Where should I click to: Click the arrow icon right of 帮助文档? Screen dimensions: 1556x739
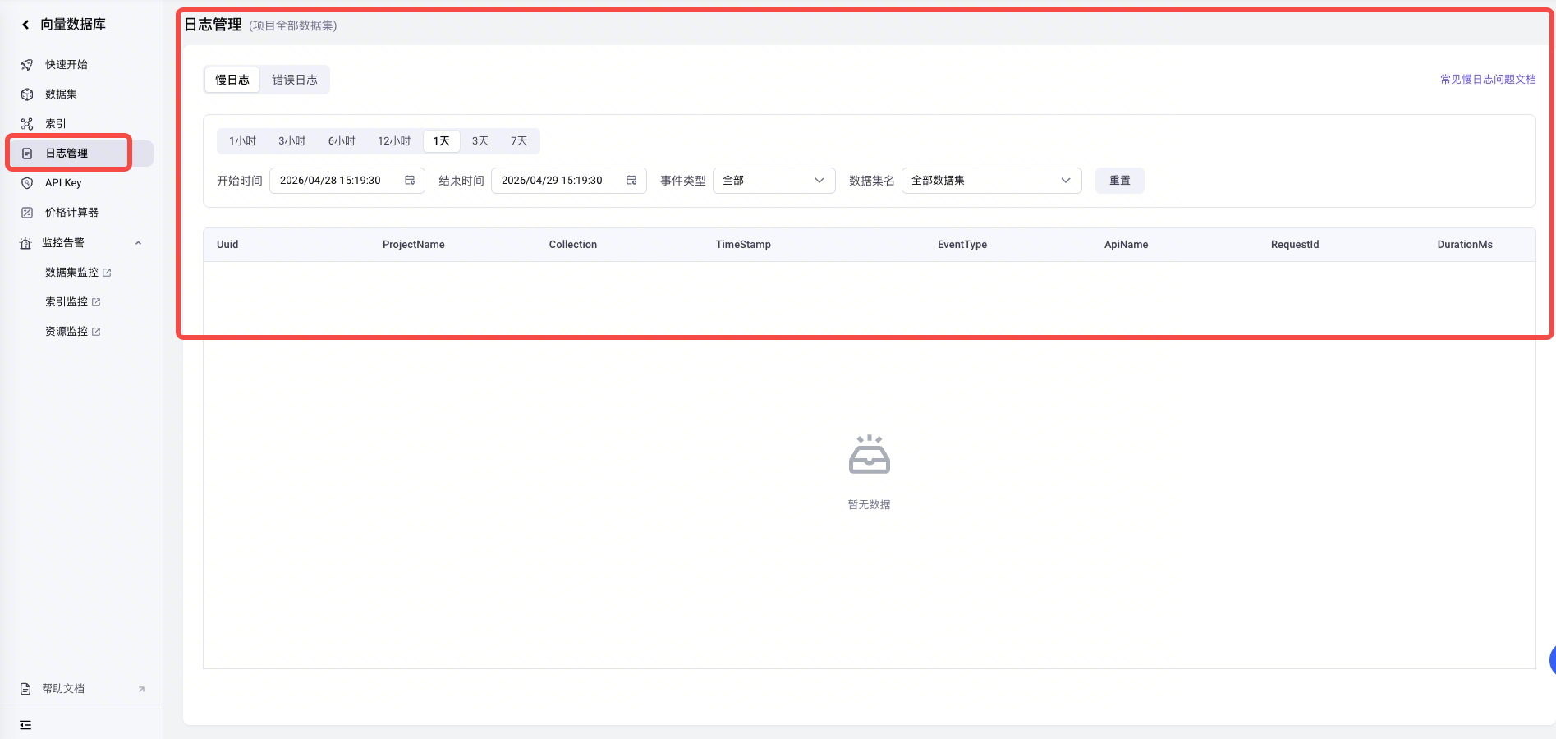click(141, 689)
